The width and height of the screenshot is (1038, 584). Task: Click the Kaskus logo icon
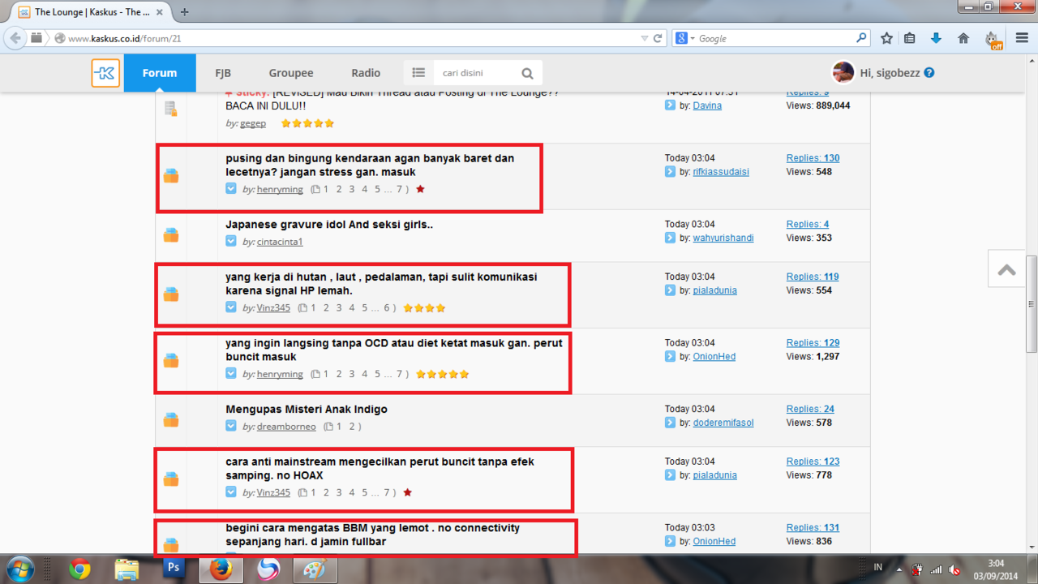pos(105,73)
